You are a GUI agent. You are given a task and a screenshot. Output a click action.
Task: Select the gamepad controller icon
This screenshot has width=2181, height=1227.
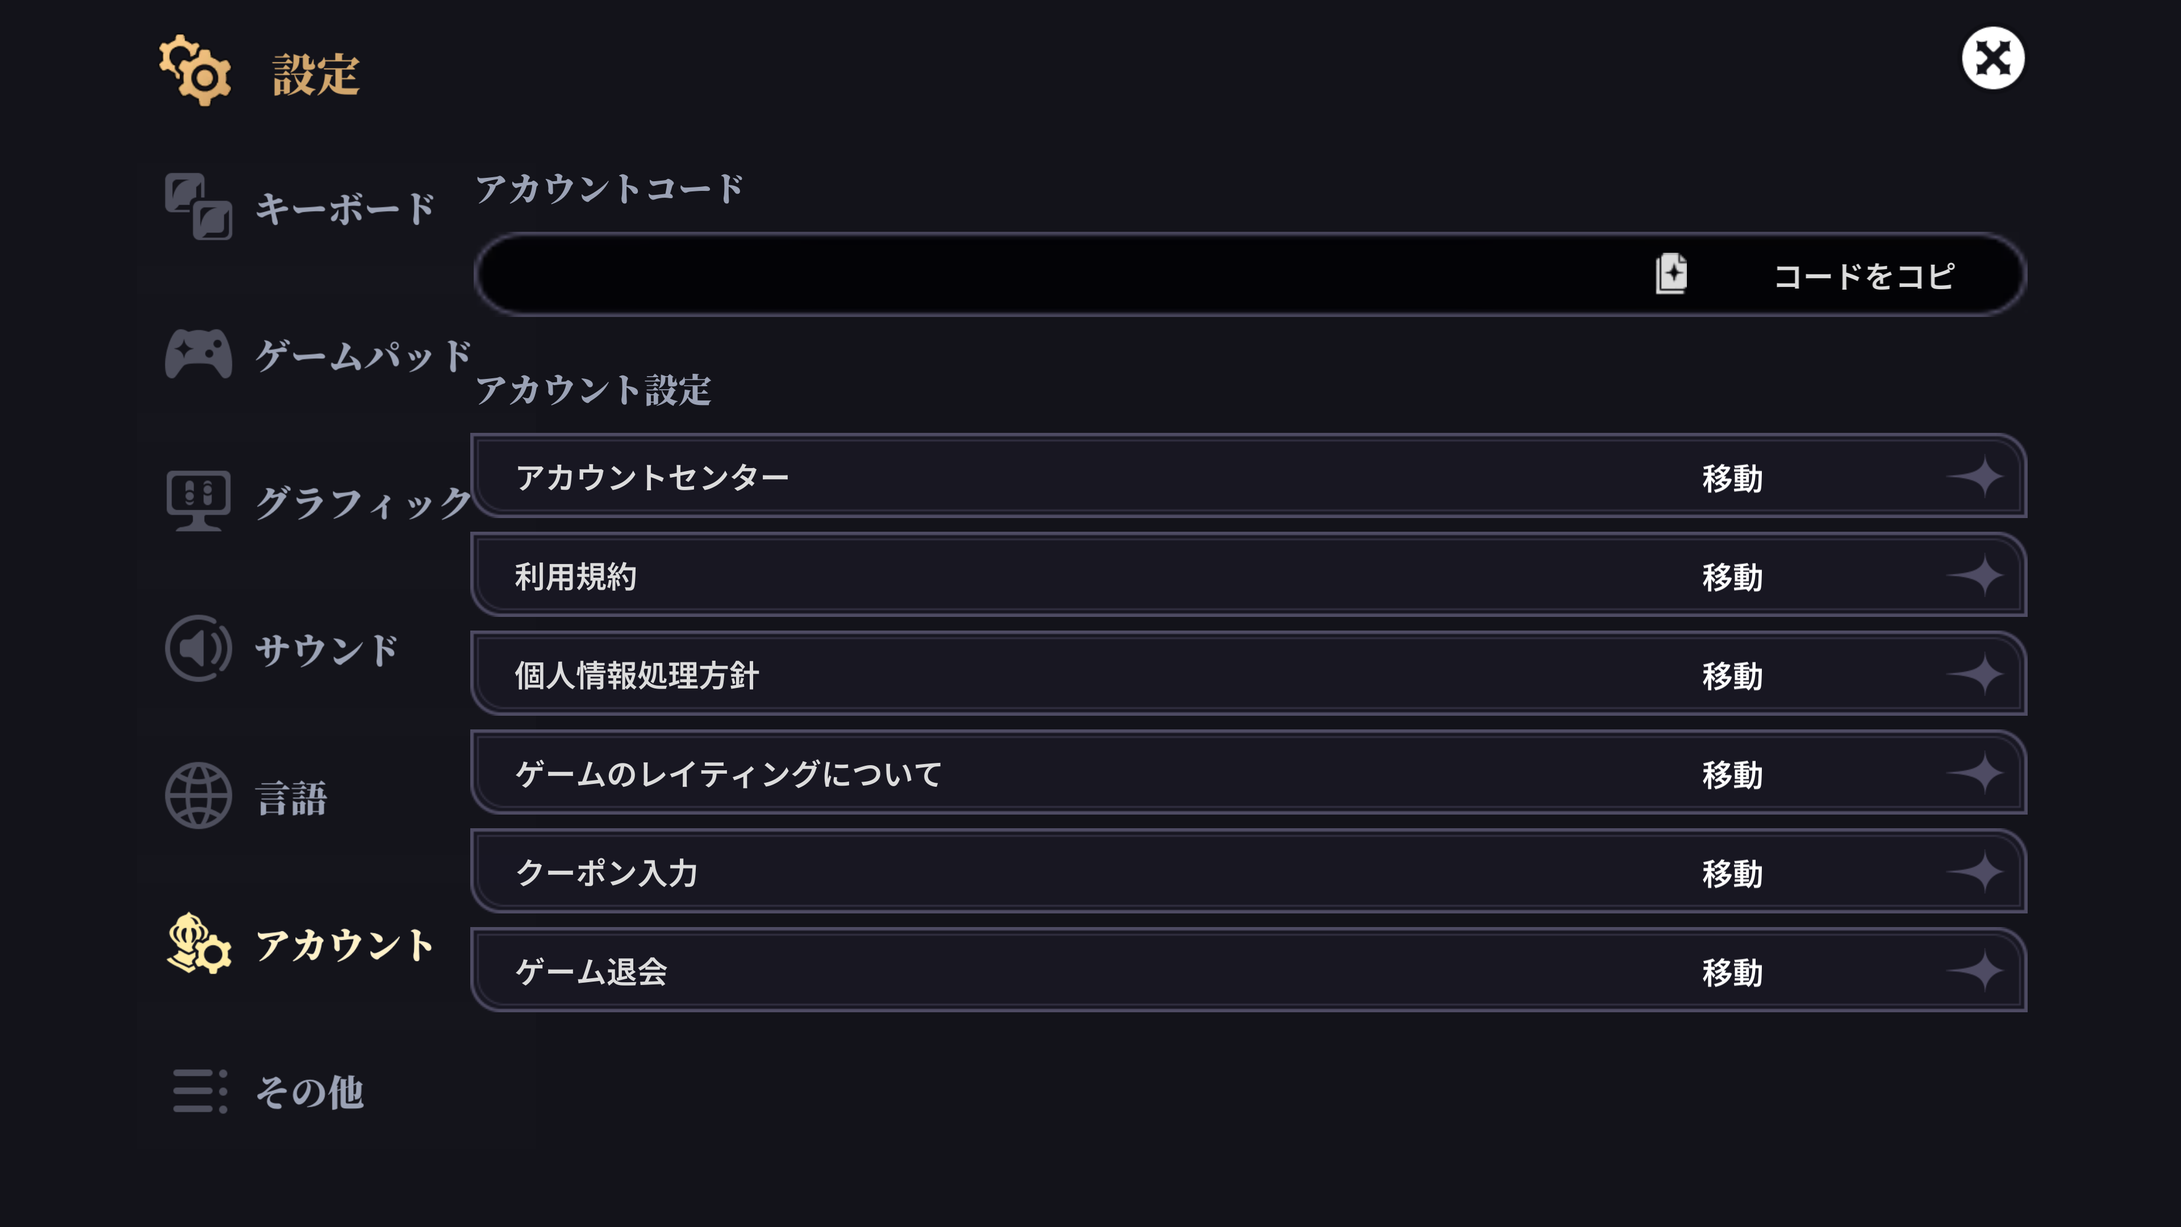point(198,353)
